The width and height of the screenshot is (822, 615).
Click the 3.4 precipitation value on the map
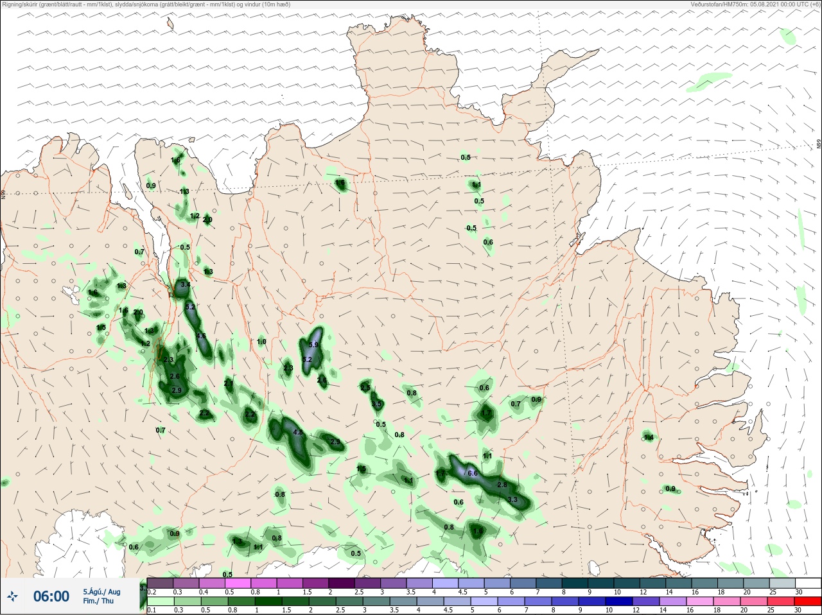click(x=186, y=284)
